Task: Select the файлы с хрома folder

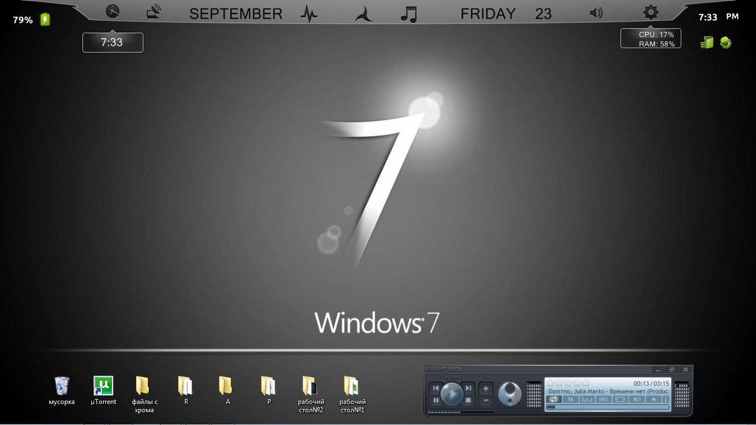Action: click(145, 395)
